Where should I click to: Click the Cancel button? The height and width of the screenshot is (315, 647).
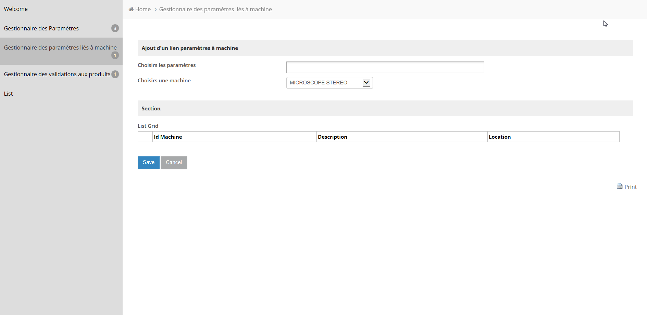pos(174,162)
